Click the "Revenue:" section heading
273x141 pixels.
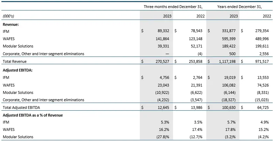11,25
